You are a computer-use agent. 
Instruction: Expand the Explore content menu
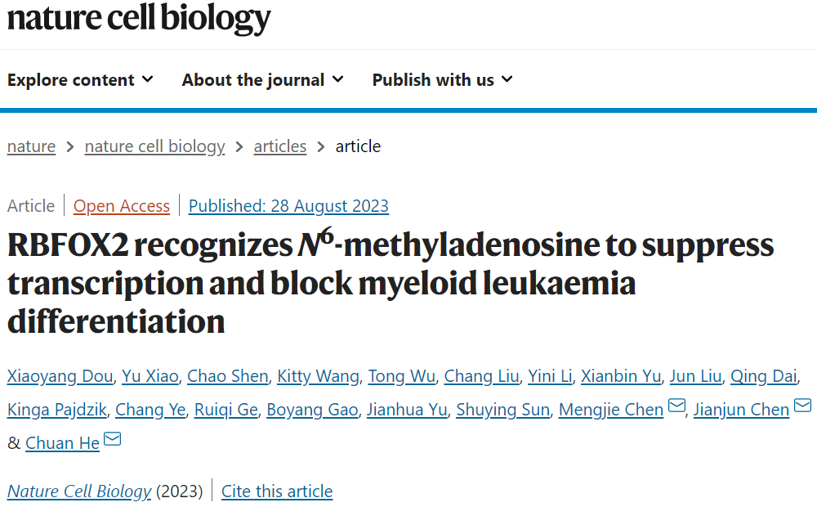pyautogui.click(x=80, y=80)
